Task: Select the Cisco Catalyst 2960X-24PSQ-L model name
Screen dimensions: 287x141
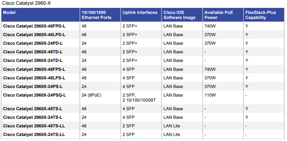Action: pyautogui.click(x=34, y=95)
